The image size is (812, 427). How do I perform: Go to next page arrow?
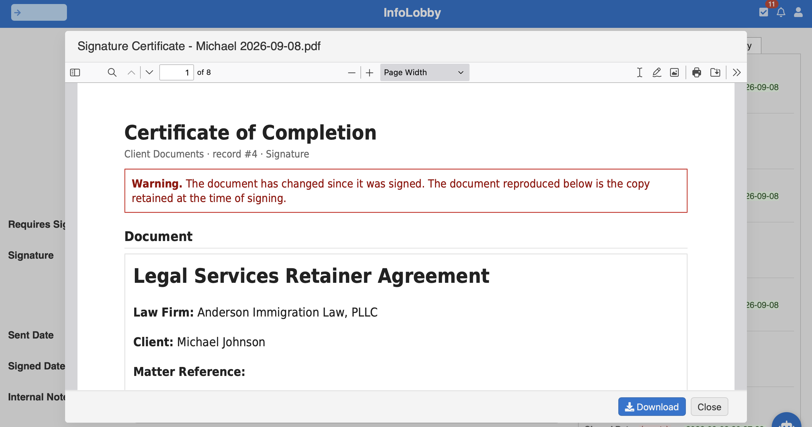coord(149,72)
